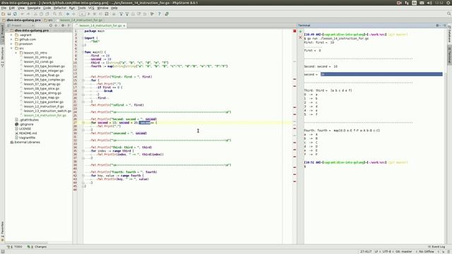Viewport: 452px width, 254px height.
Task: Expand the github.com folder
Action: [11, 40]
